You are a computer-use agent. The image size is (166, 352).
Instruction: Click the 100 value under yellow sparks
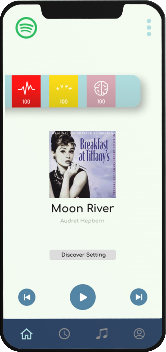pyautogui.click(x=64, y=102)
